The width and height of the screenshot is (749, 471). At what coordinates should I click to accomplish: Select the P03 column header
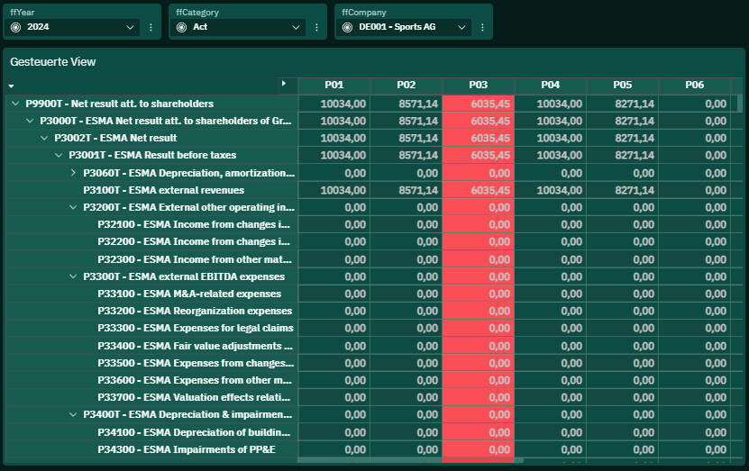(x=479, y=86)
